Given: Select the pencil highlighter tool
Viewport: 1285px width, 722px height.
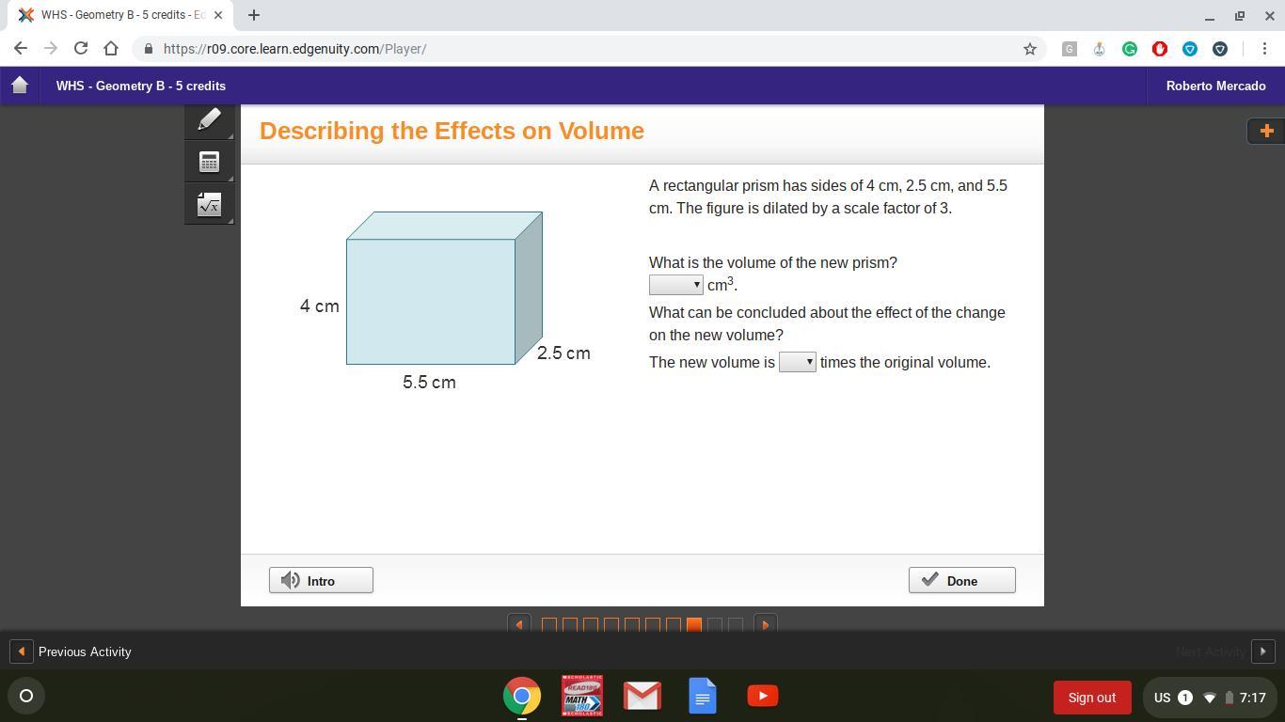Looking at the screenshot, I should [x=209, y=119].
